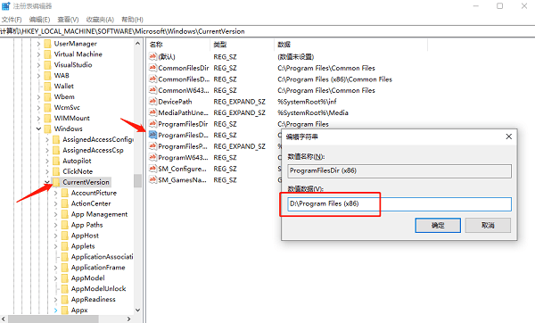
Task: Click the folder icon of WAB key
Action: click(48, 76)
